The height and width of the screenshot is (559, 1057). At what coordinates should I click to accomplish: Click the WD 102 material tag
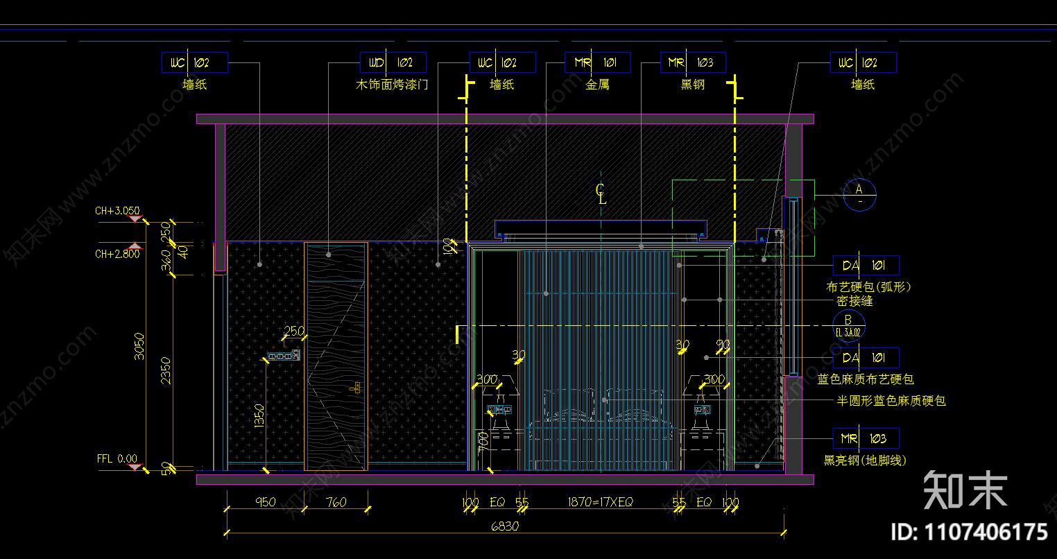pos(393,62)
